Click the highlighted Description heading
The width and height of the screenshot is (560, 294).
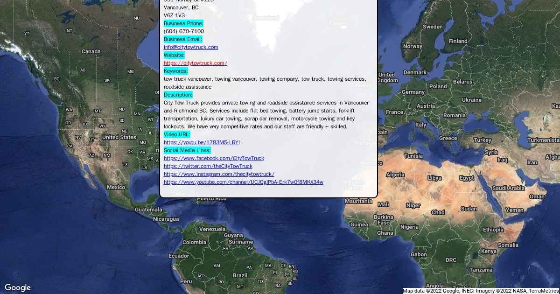178,95
